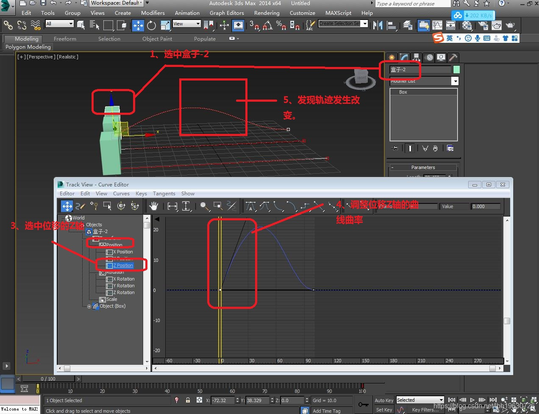The image size is (539, 414).
Task: Click the Play Animation button
Action: 472,400
